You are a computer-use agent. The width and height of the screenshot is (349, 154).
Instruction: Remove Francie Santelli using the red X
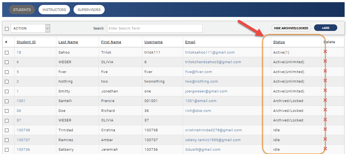tap(325, 100)
